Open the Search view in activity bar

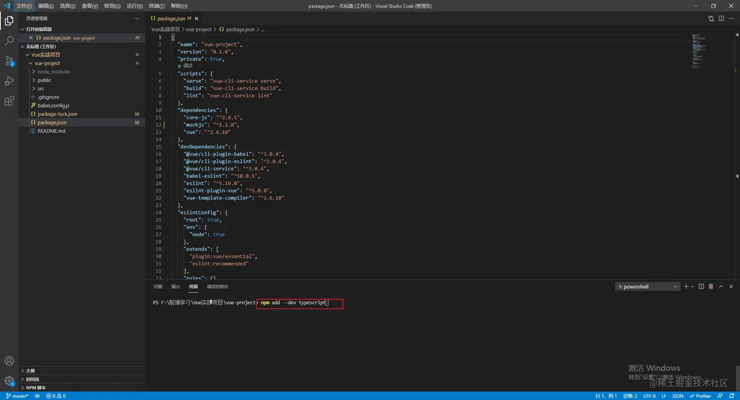pos(9,41)
